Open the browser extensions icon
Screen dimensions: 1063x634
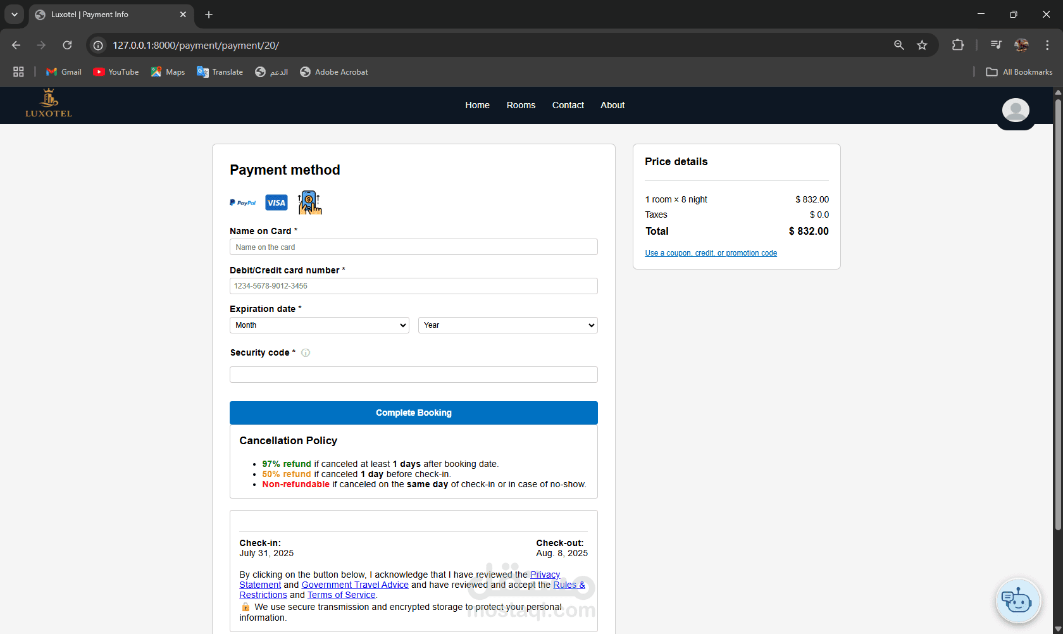958,45
